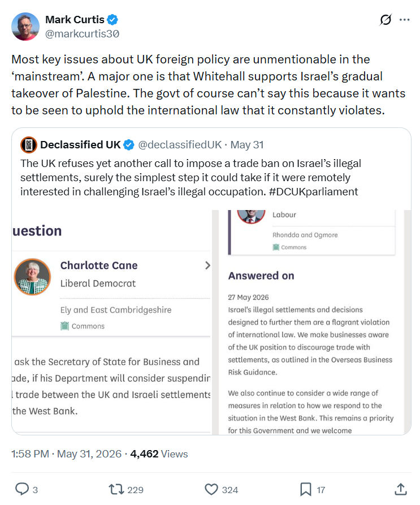Screen dimensions: 420x505
Task: Open the @markcurtis30 handle link
Action: click(x=83, y=33)
